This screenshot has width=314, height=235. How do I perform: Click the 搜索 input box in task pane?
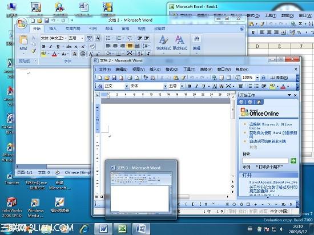[265, 160]
